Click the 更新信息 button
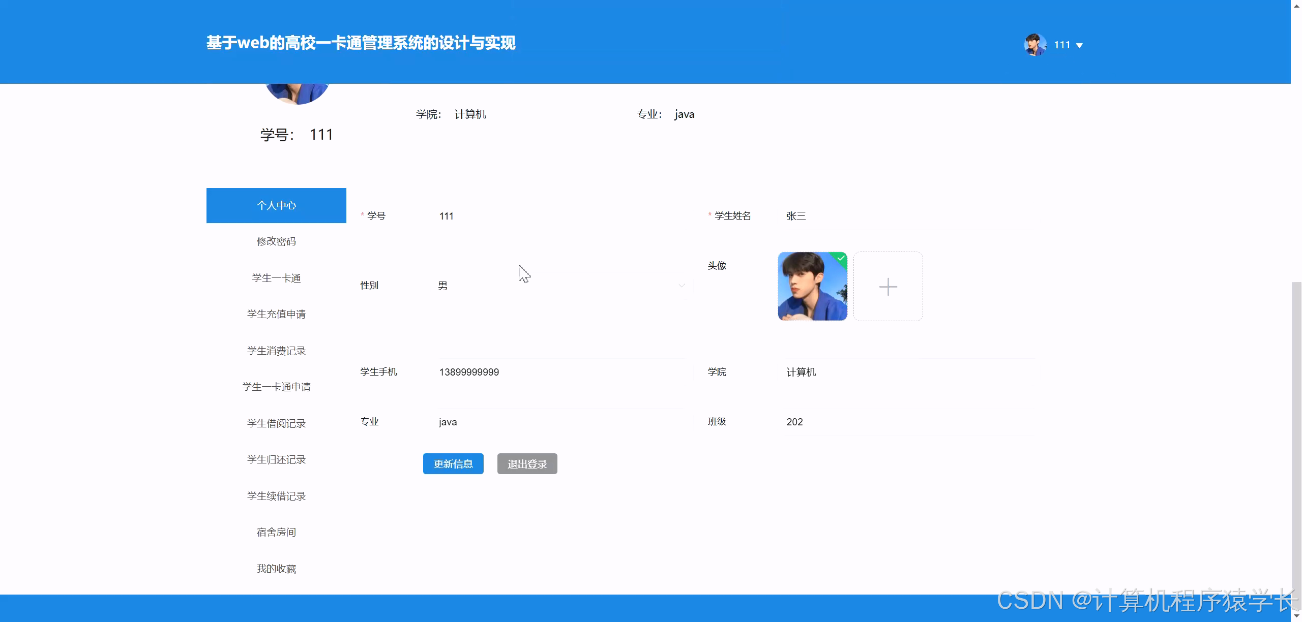The image size is (1302, 622). [x=453, y=463]
